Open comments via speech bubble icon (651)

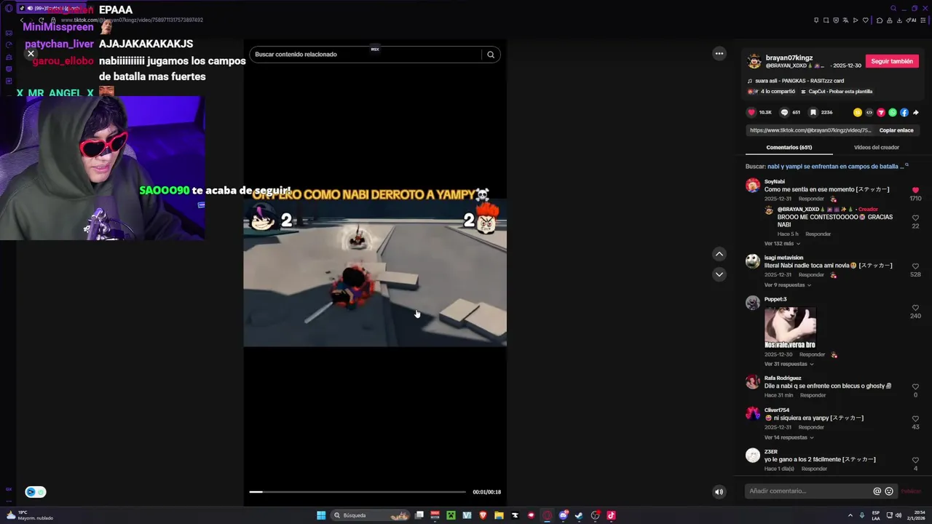point(784,112)
